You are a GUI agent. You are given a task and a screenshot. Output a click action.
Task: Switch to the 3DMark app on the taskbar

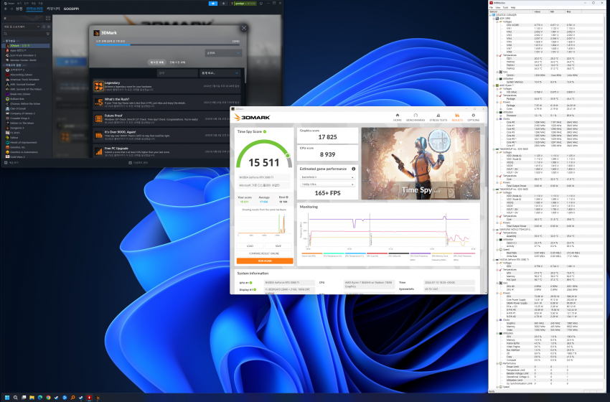(98, 398)
